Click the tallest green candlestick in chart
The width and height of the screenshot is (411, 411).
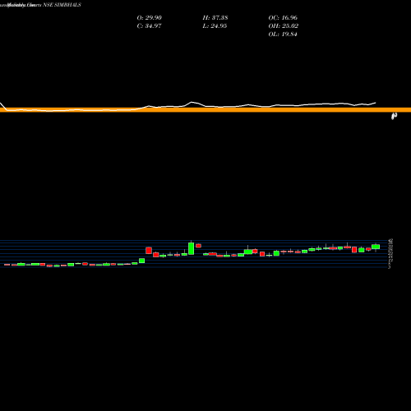point(192,248)
